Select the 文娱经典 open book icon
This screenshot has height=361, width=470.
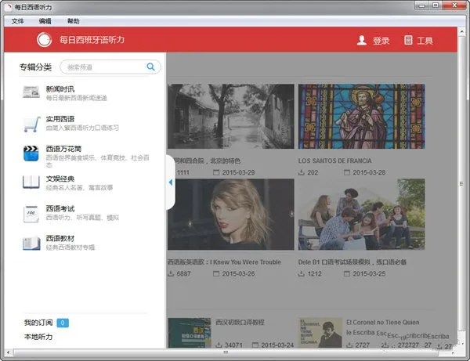31,182
